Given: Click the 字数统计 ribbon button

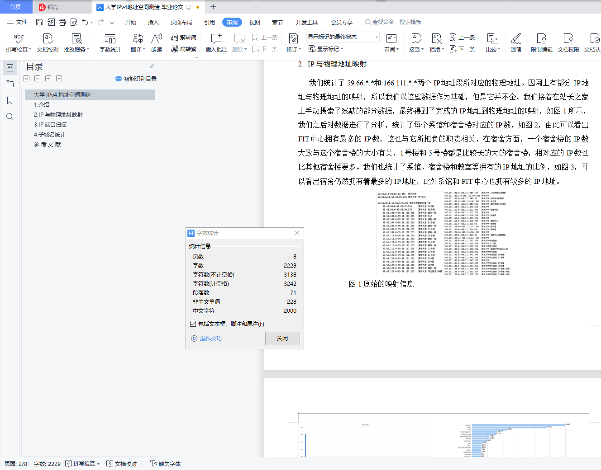Looking at the screenshot, I should coord(110,43).
